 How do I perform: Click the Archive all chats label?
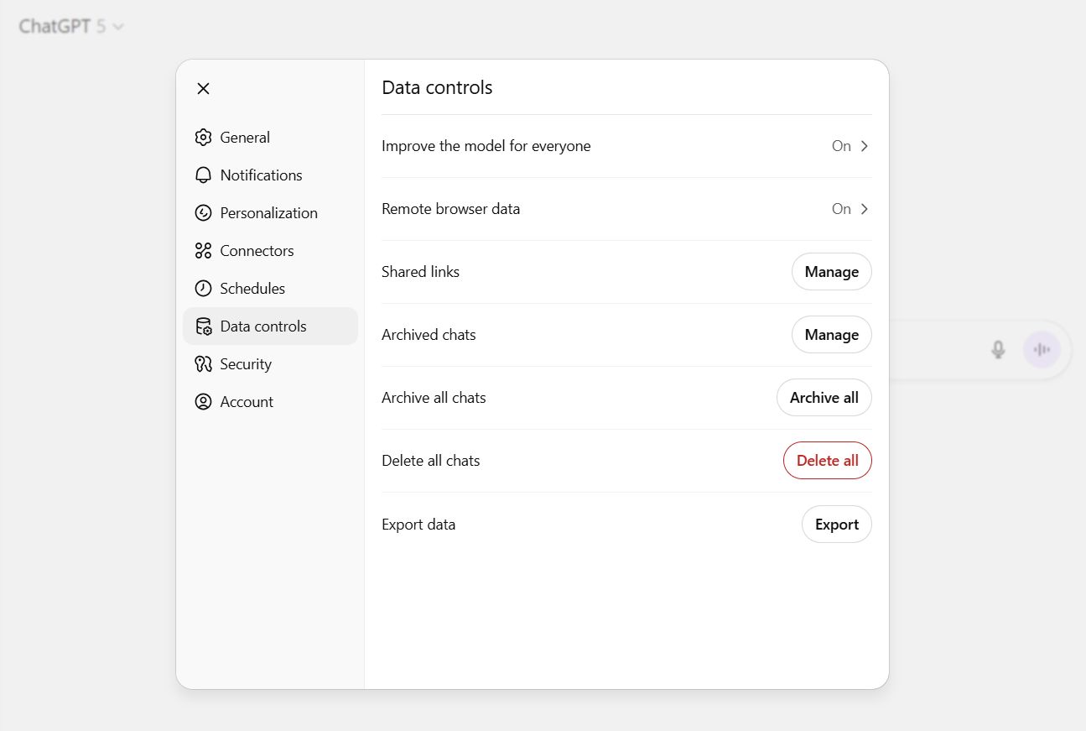pos(434,398)
